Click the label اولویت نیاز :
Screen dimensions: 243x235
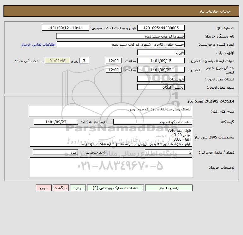click(225, 53)
